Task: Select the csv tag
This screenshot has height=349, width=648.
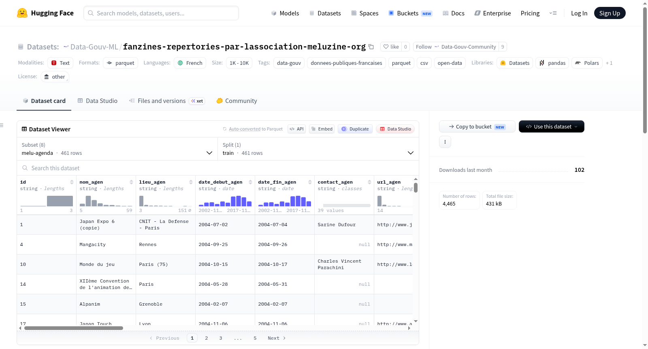Action: click(x=424, y=63)
